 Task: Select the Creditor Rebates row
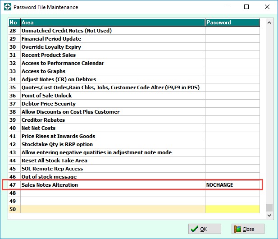(x=134, y=120)
